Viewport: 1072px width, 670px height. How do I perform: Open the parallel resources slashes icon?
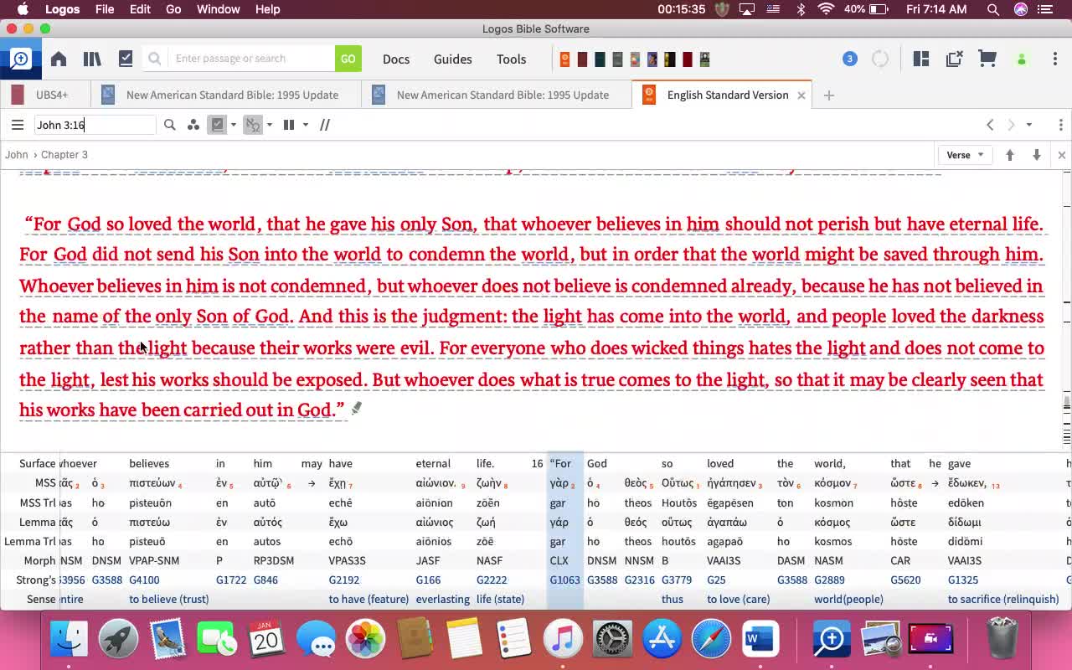[325, 125]
